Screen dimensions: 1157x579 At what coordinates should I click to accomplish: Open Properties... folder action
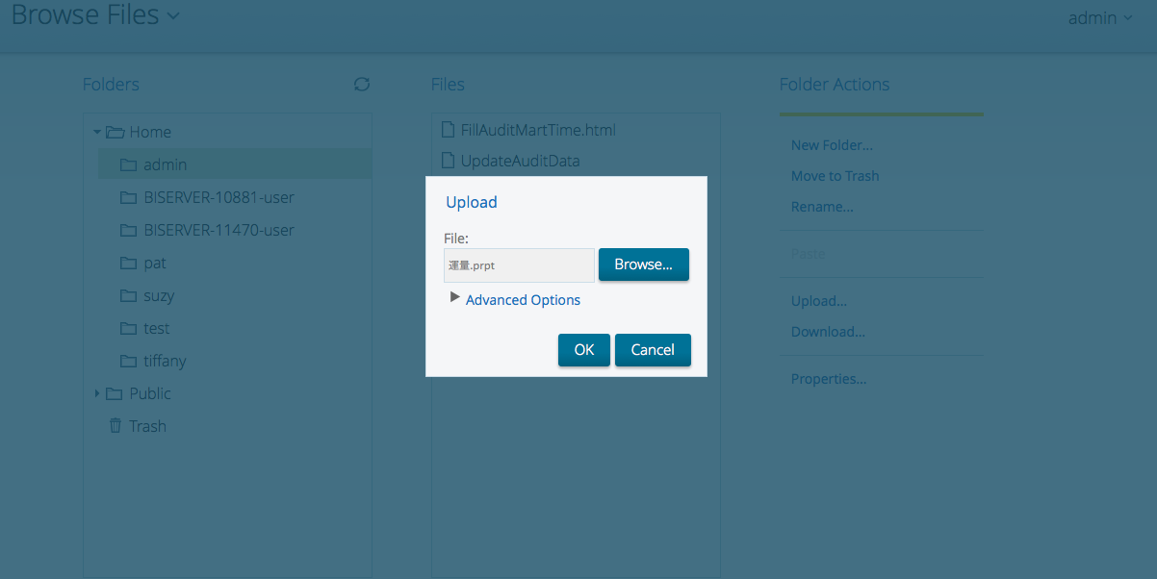pyautogui.click(x=829, y=379)
